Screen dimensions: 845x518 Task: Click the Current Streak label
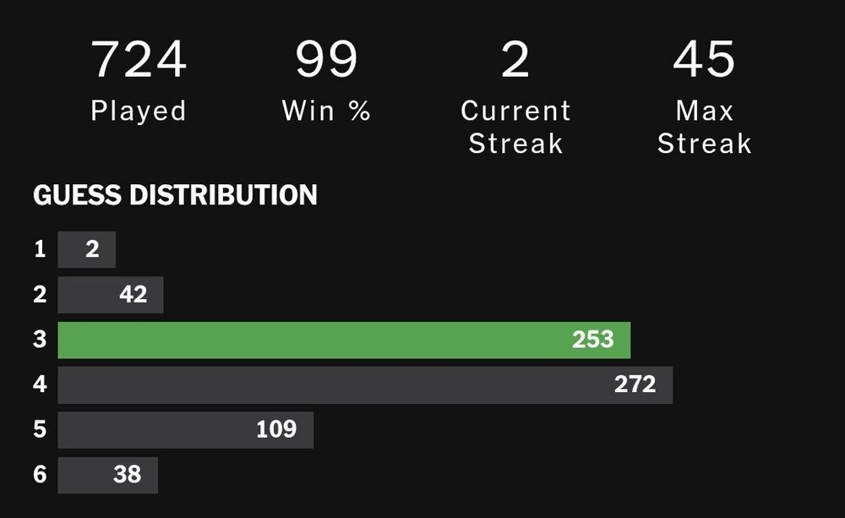(515, 127)
